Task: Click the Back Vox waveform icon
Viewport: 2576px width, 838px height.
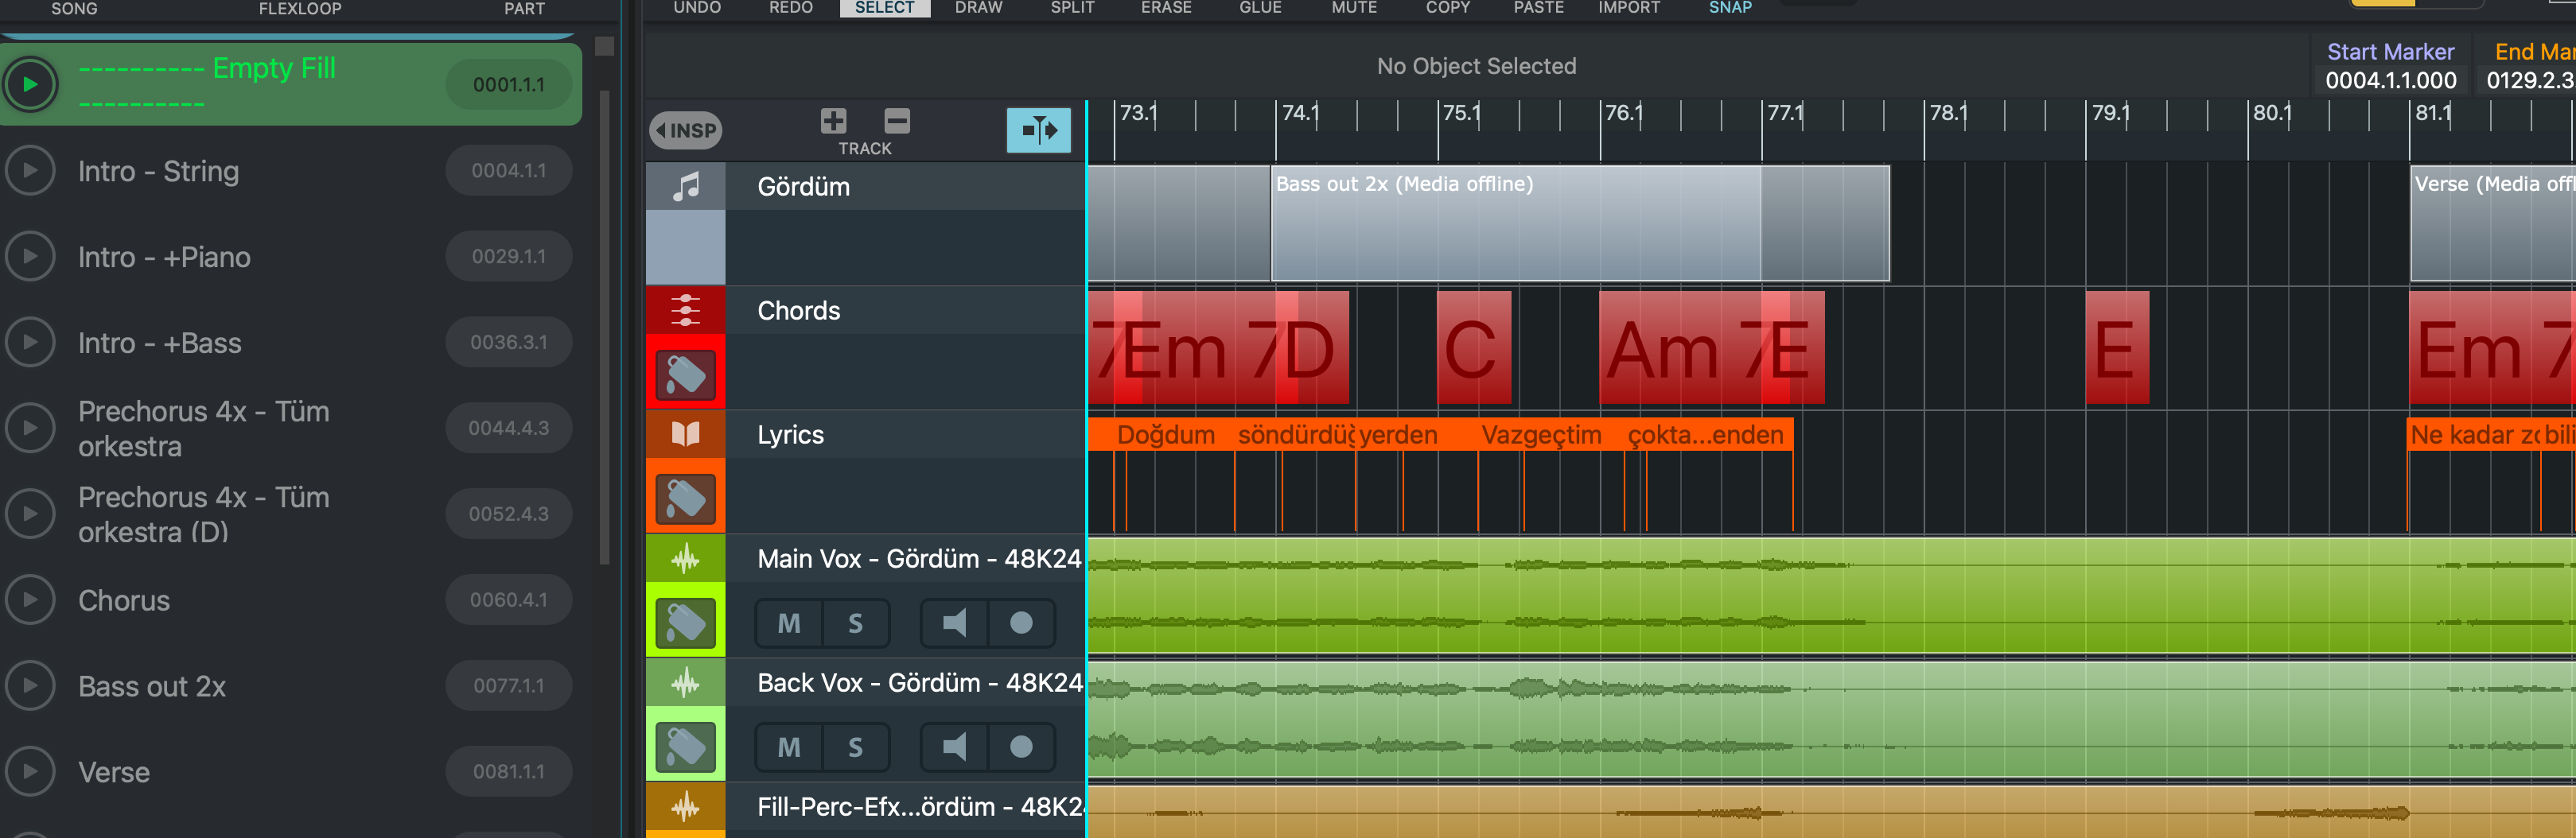Action: [685, 683]
